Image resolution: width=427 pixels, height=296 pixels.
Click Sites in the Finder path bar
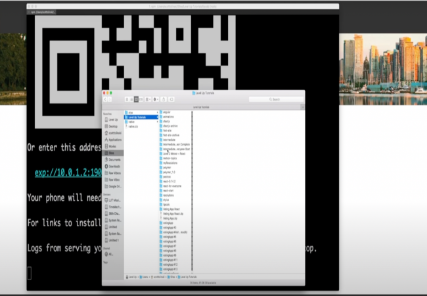click(x=171, y=277)
